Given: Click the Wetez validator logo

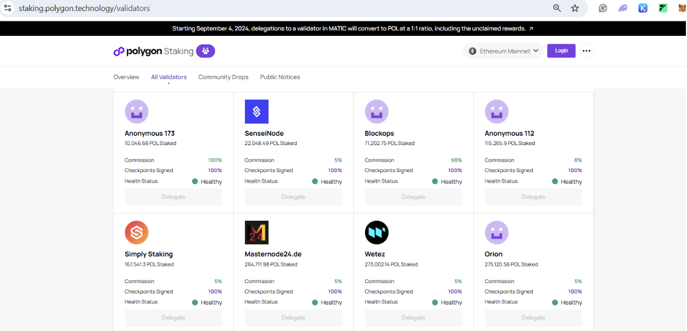Looking at the screenshot, I should tap(377, 232).
